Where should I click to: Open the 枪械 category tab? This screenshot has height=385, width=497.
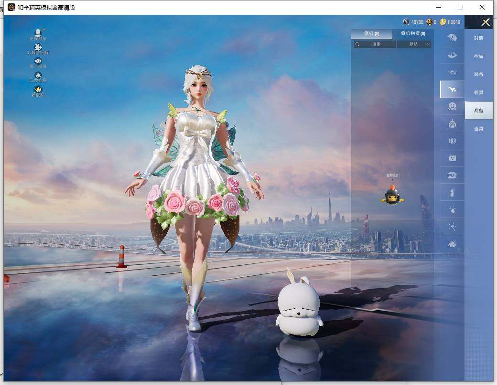pyautogui.click(x=479, y=56)
